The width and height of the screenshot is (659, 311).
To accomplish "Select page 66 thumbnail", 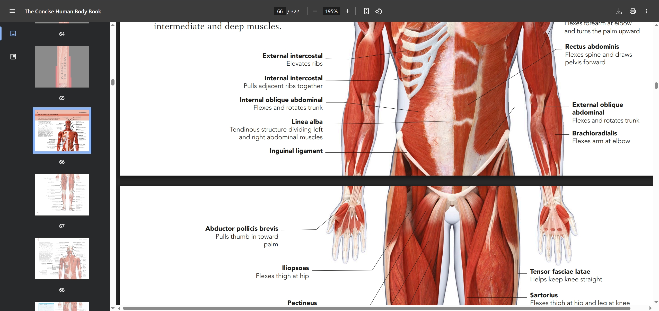I will point(62,131).
